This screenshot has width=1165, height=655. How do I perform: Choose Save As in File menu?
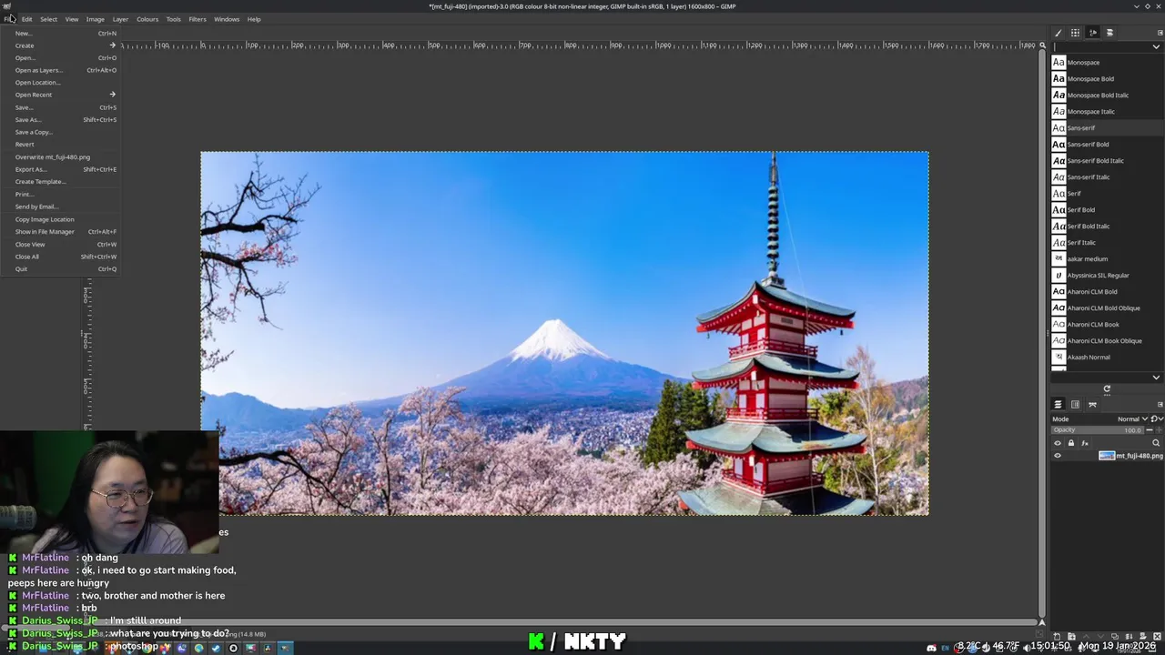click(61, 119)
